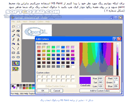Select the Brush tool
Viewport: 135px width, 108px height.
point(18,40)
